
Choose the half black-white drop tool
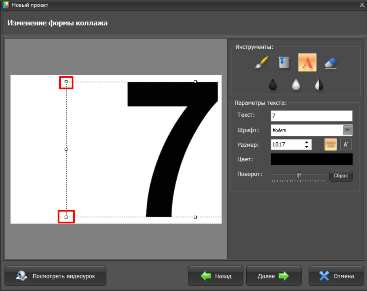[318, 85]
